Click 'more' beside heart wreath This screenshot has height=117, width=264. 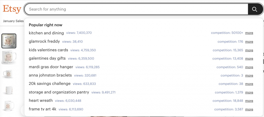tap(249, 101)
